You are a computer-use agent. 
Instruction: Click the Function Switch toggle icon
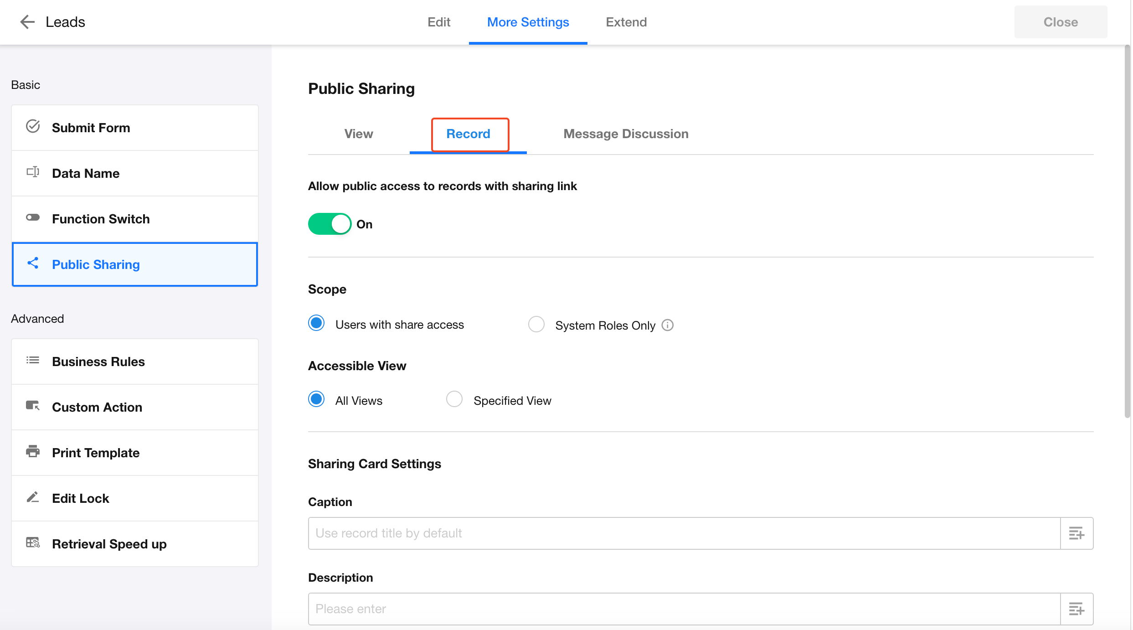click(x=33, y=217)
